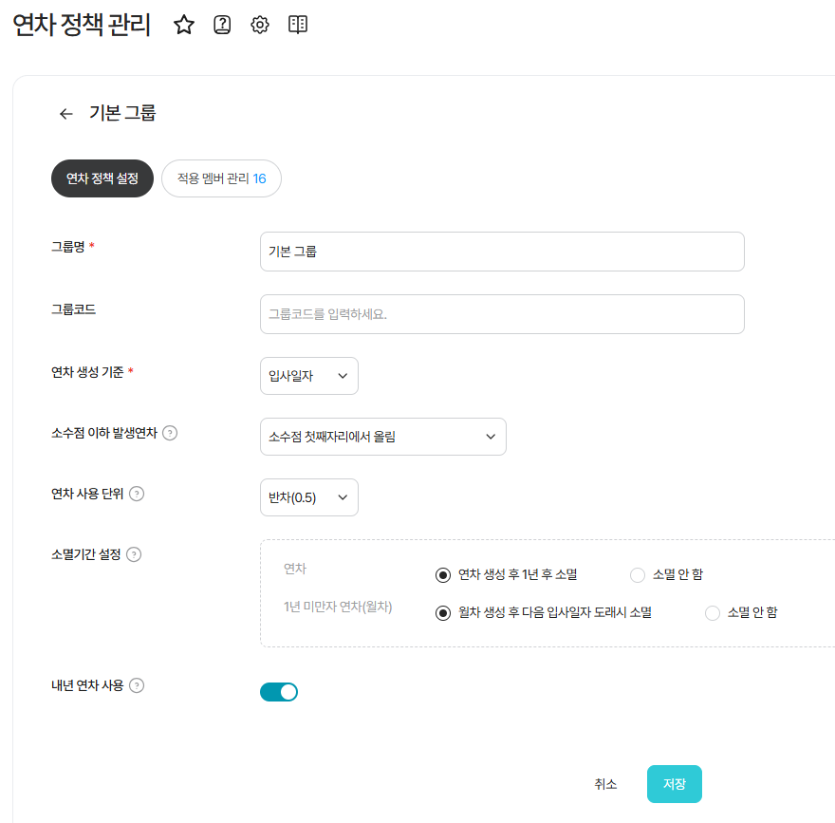Select 소멸 안 함 for 연차 row
This screenshot has height=823, width=835.
coord(638,574)
